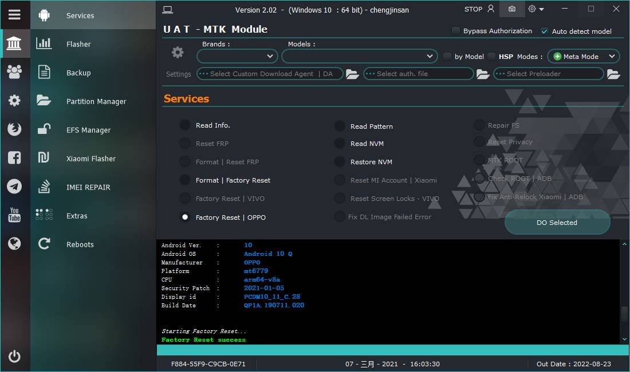
Task: Click the Settings gear icon beside Brands
Action: click(x=178, y=52)
